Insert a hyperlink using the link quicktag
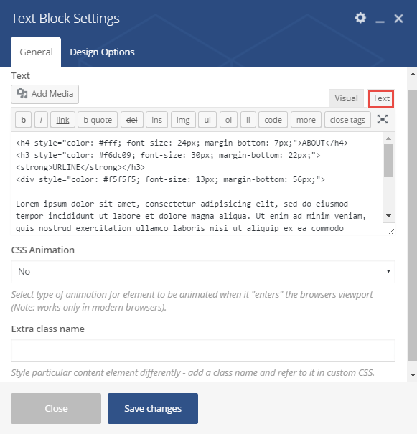 (62, 120)
